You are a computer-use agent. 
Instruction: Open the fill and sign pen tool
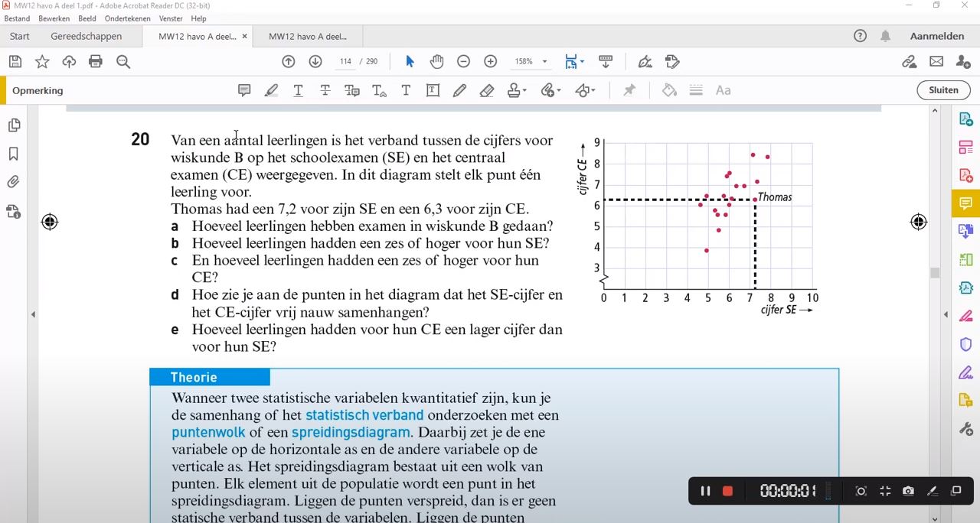[x=645, y=62]
